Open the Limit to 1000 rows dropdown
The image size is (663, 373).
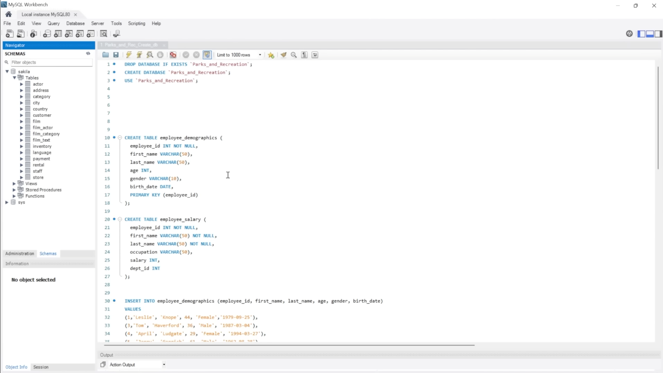click(260, 55)
